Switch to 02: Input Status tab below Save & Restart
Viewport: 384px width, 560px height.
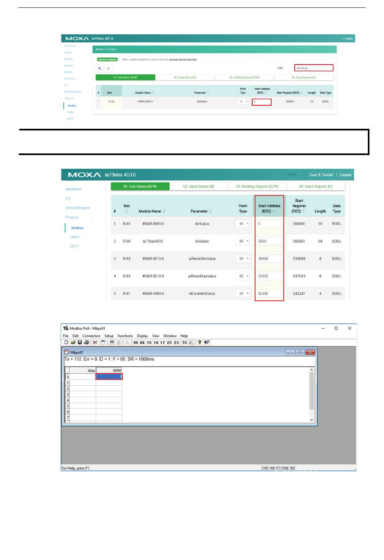coord(199,187)
